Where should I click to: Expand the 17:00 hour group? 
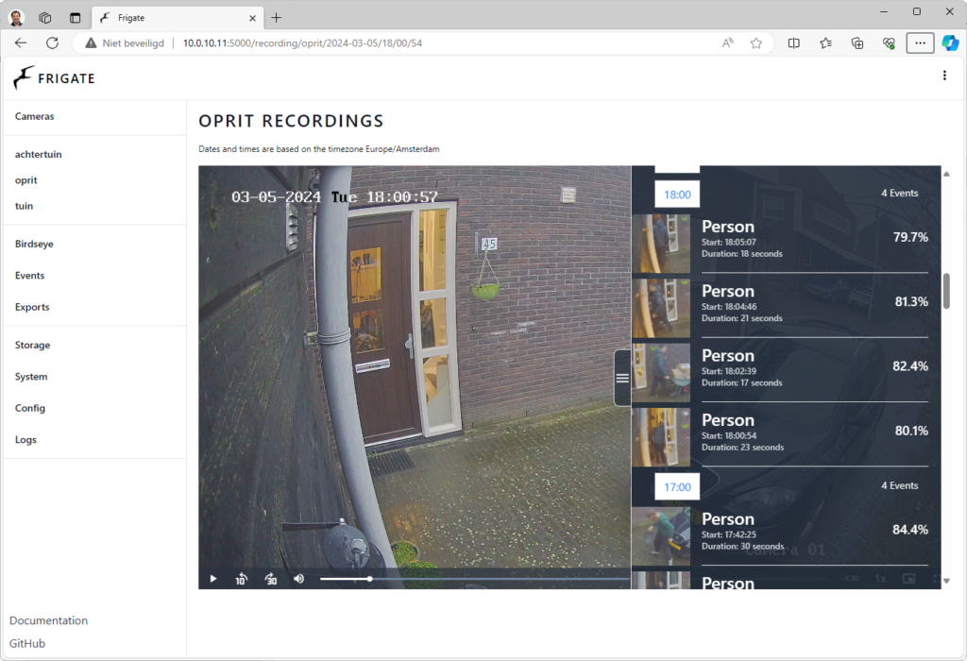pyautogui.click(x=677, y=487)
